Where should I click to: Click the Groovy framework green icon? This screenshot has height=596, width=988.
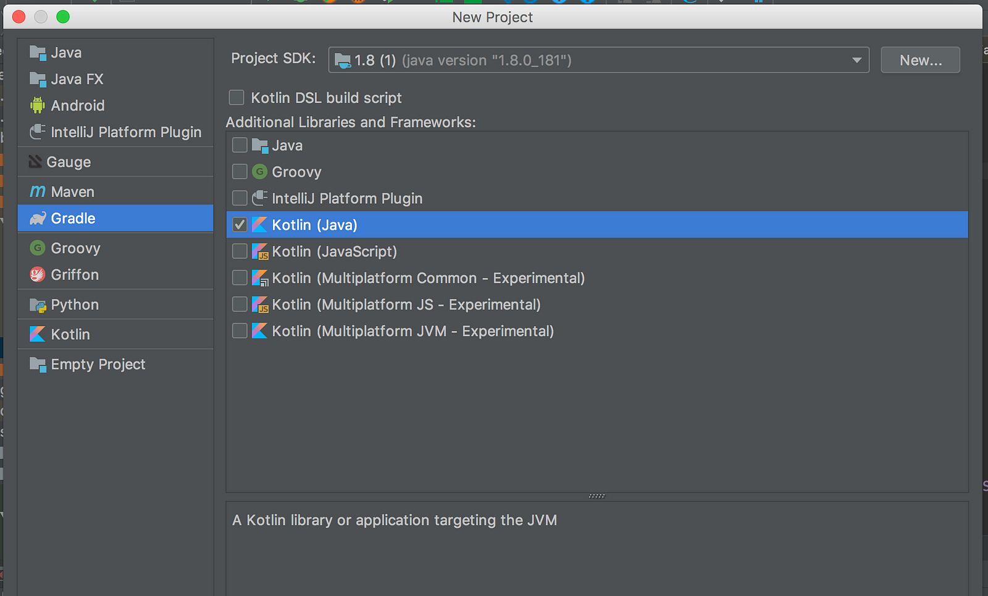(260, 172)
